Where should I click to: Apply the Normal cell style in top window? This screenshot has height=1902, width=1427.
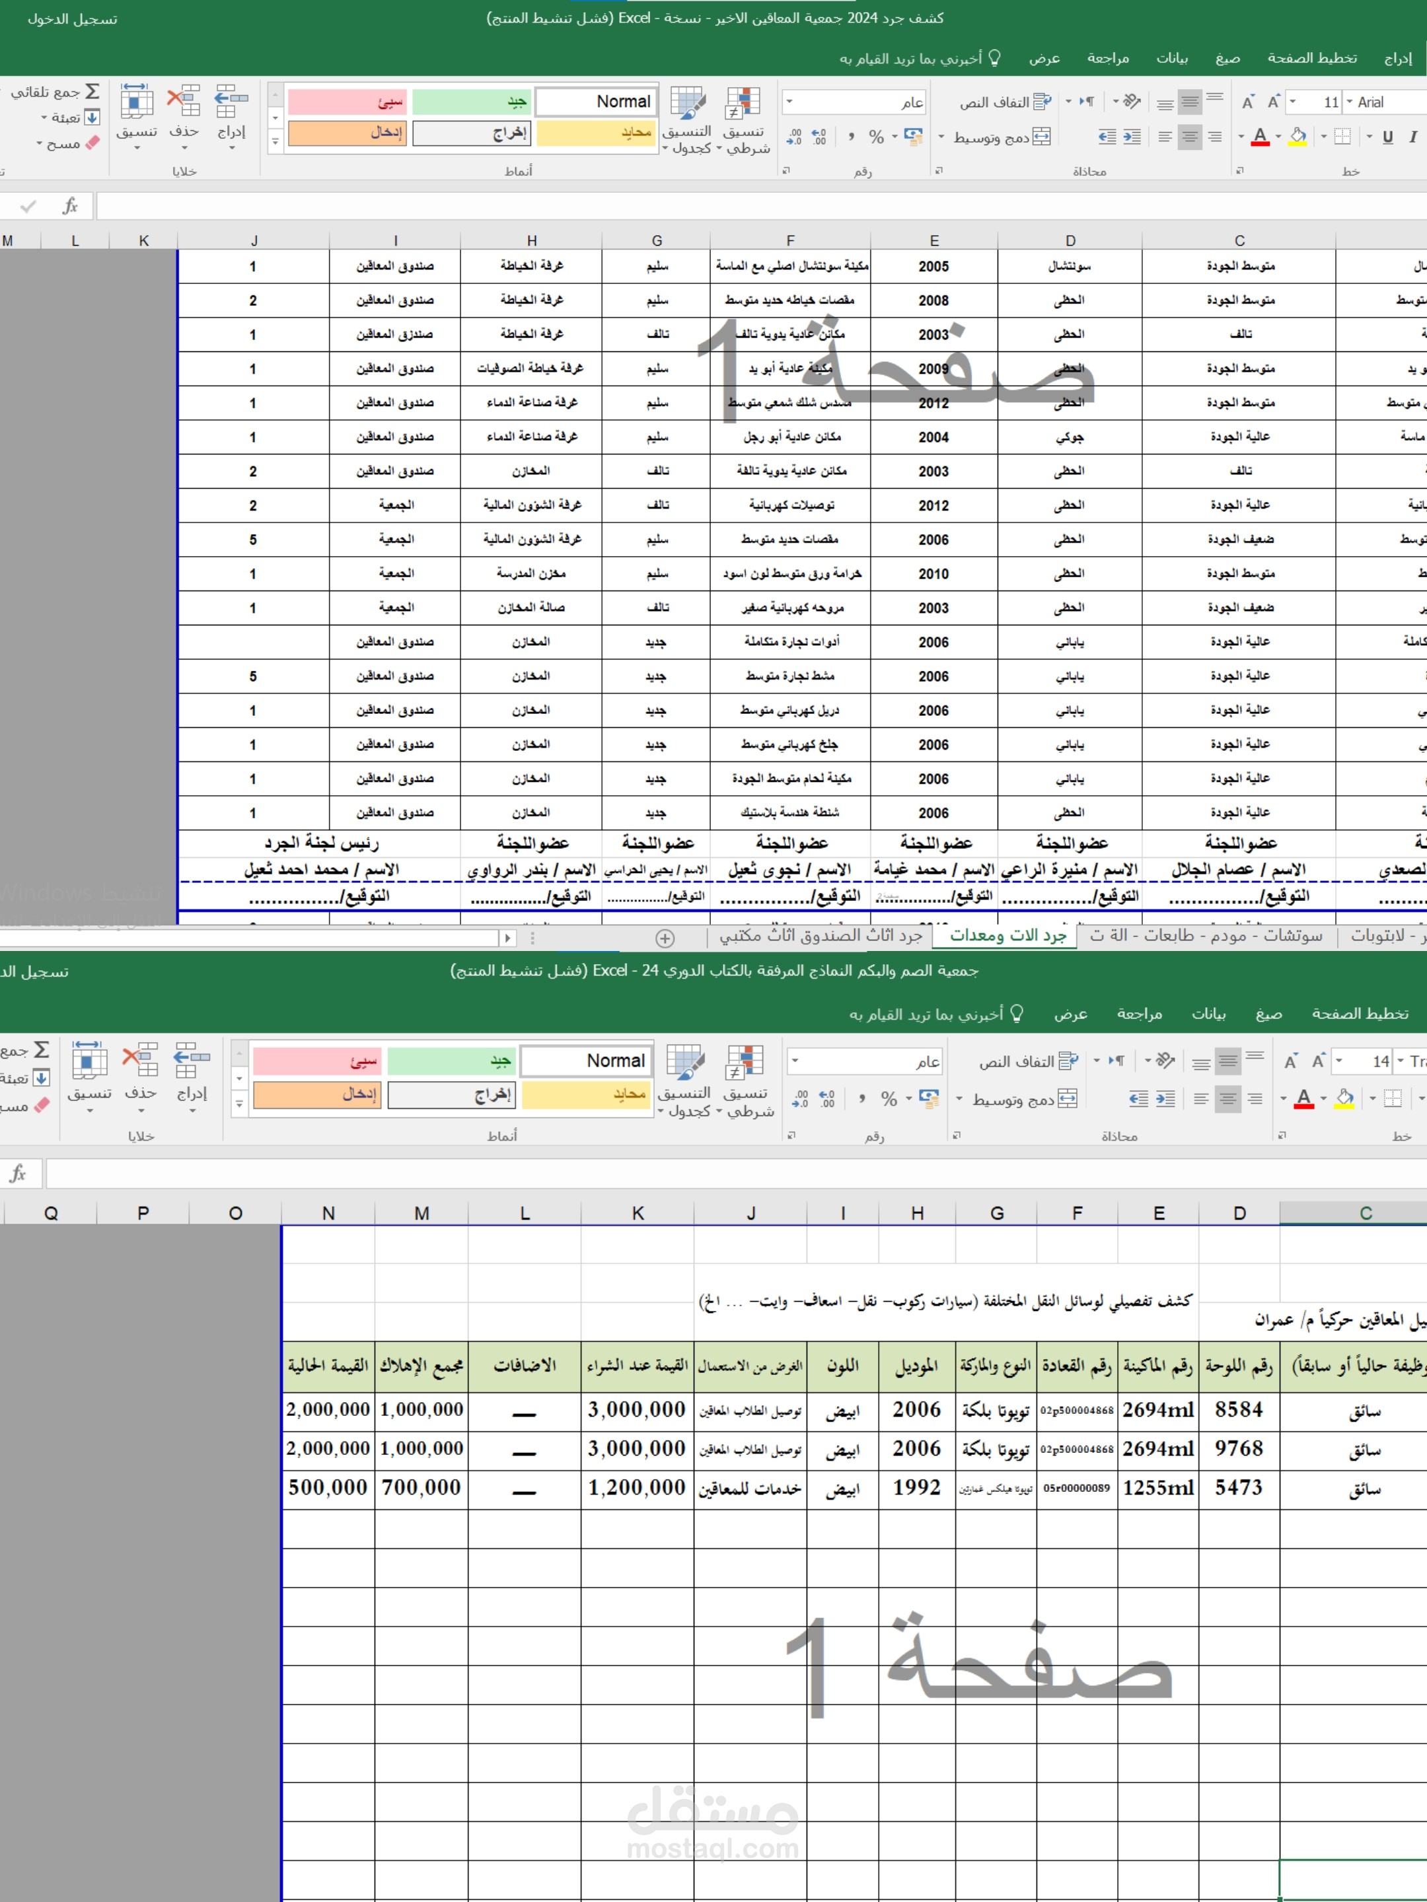(x=596, y=102)
